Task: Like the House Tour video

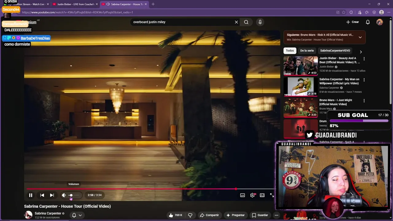Action: [175, 215]
